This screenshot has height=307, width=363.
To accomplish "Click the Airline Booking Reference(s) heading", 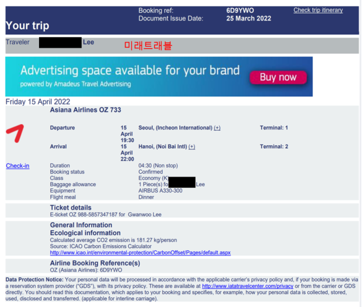I will point(95,263).
